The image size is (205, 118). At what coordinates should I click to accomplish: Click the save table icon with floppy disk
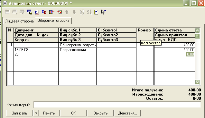30,12
